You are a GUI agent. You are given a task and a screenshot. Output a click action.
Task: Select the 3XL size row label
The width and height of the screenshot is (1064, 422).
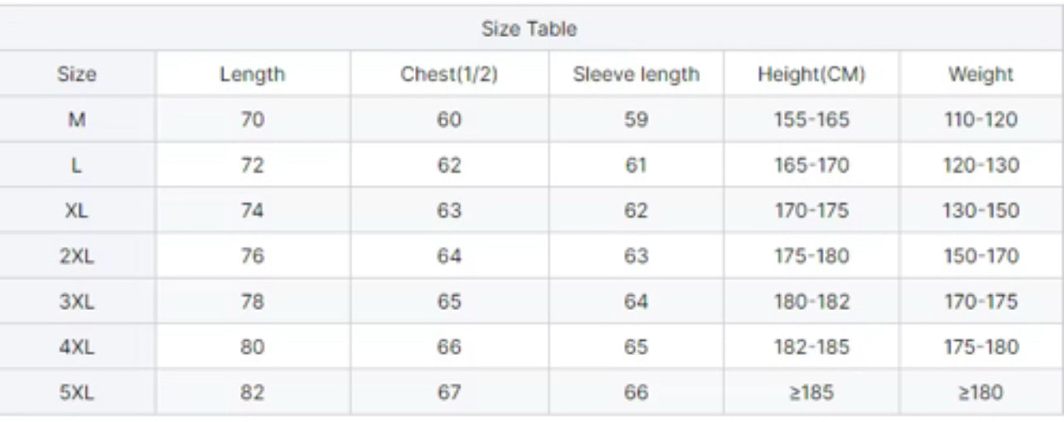tap(76, 302)
